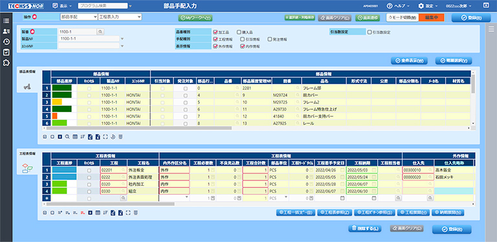Uncheck the 加工品 checkbox

point(215,32)
